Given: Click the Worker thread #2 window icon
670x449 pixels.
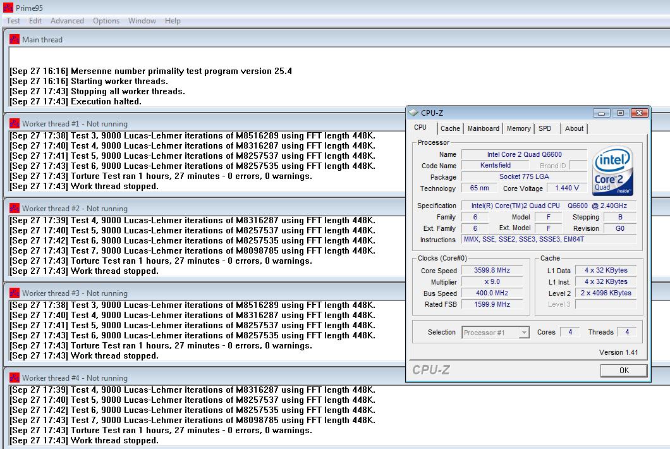Looking at the screenshot, I should point(14,208).
